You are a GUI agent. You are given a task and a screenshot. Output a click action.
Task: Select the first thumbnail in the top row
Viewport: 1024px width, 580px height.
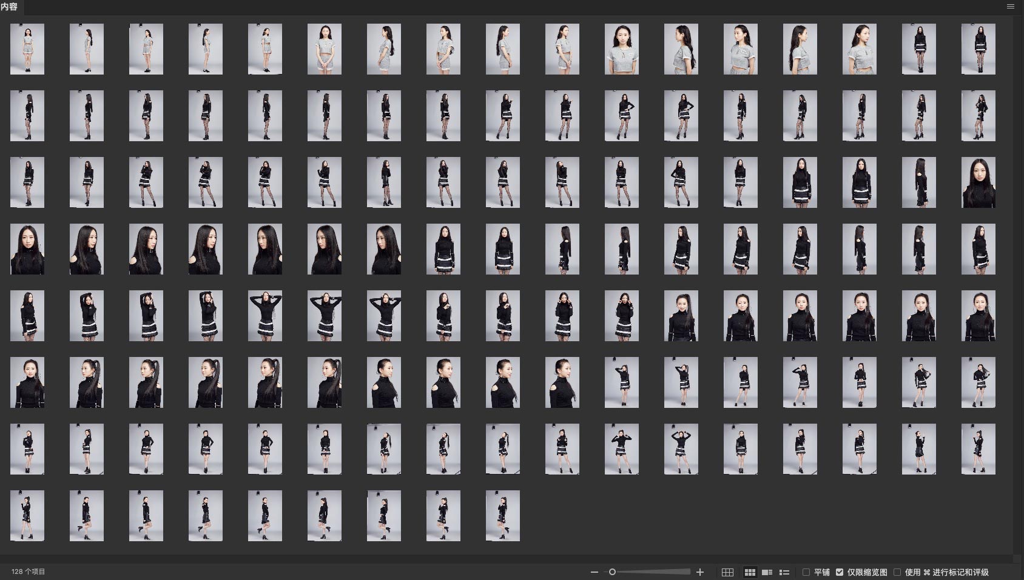[27, 49]
